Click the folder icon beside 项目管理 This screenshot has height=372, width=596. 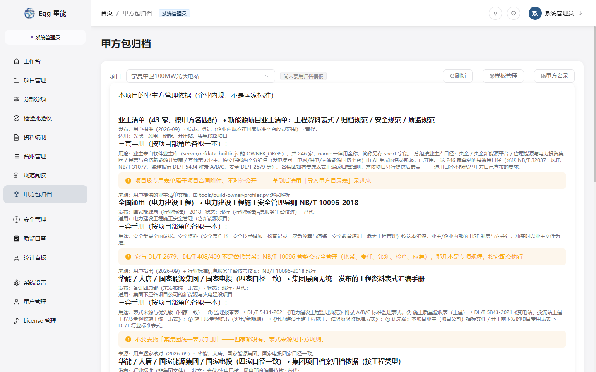(x=17, y=80)
